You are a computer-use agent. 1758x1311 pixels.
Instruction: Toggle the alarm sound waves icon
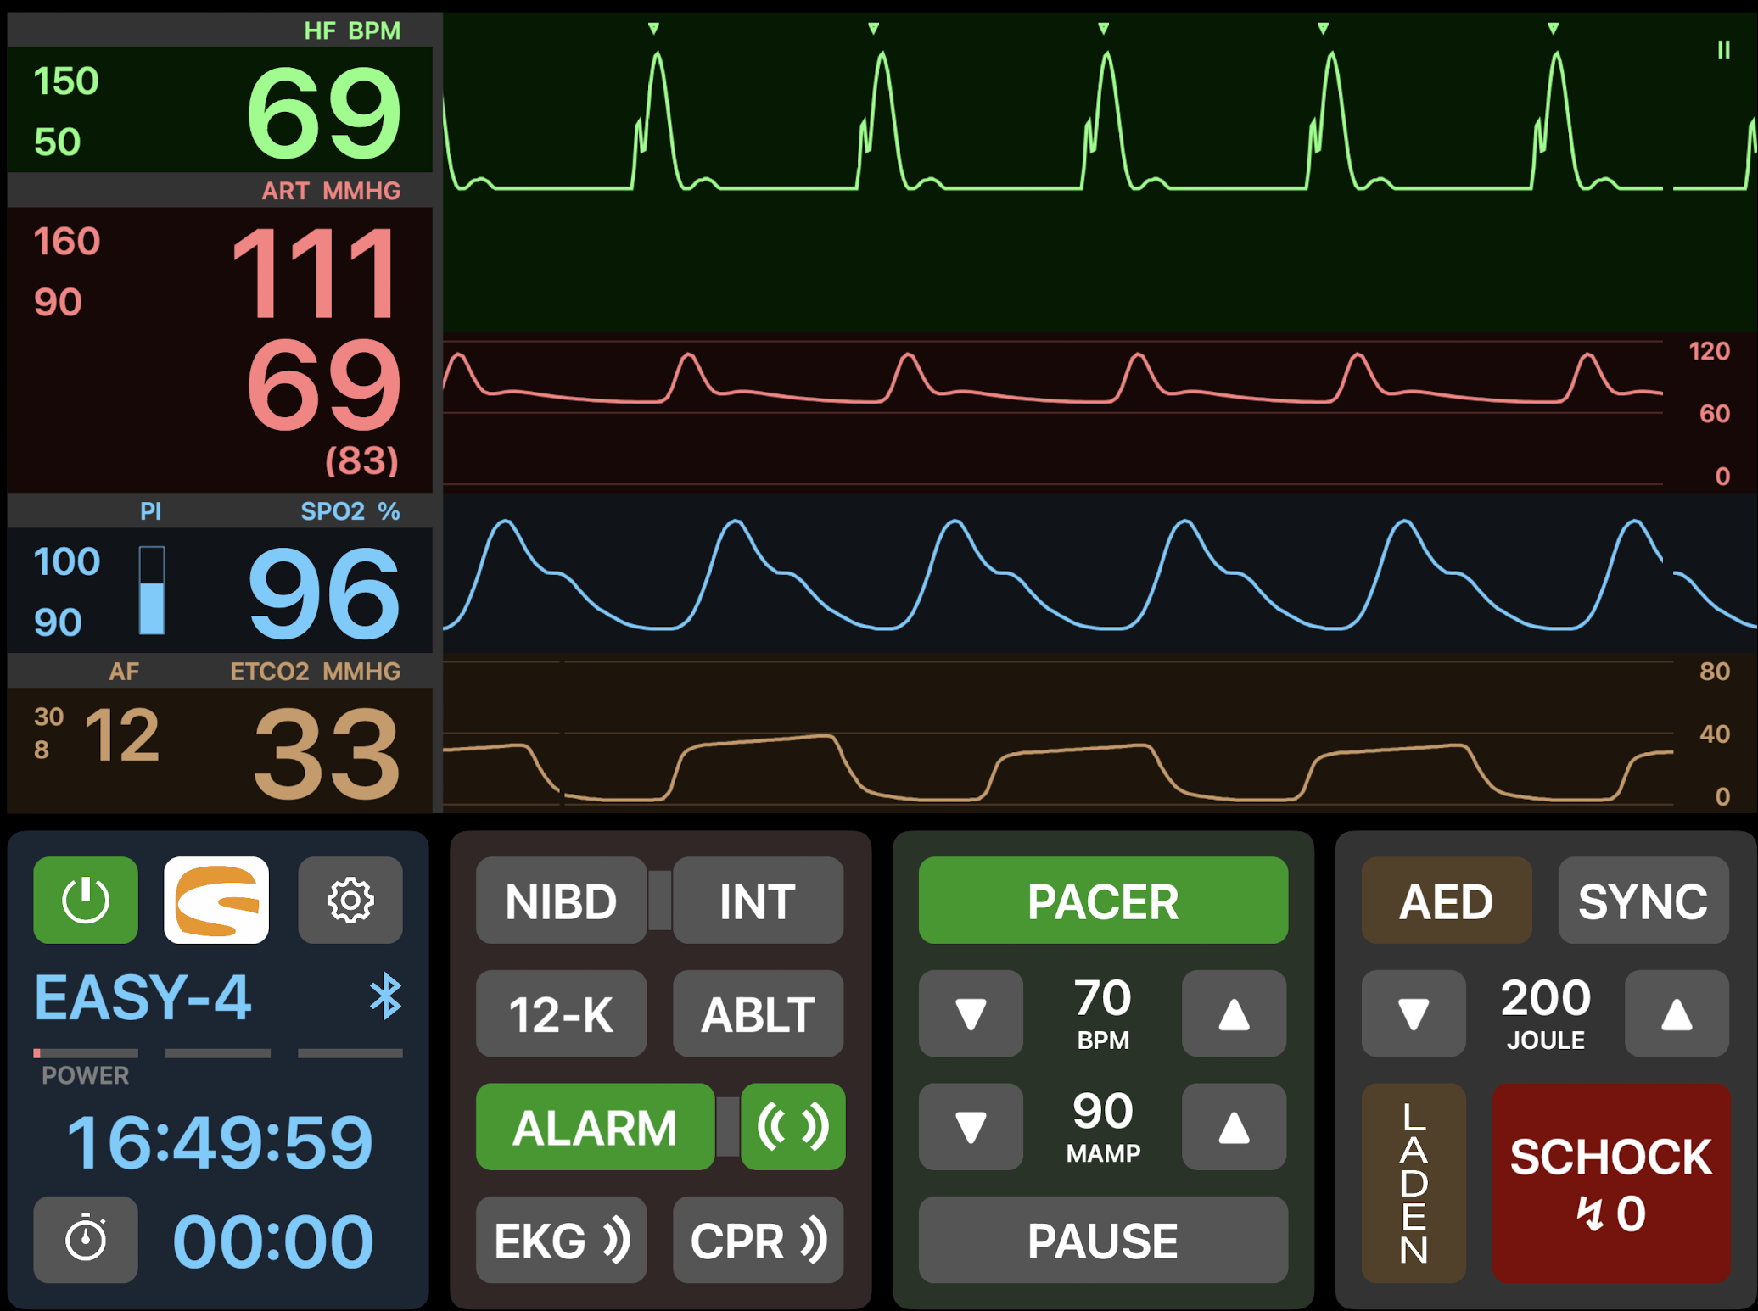tap(792, 1126)
